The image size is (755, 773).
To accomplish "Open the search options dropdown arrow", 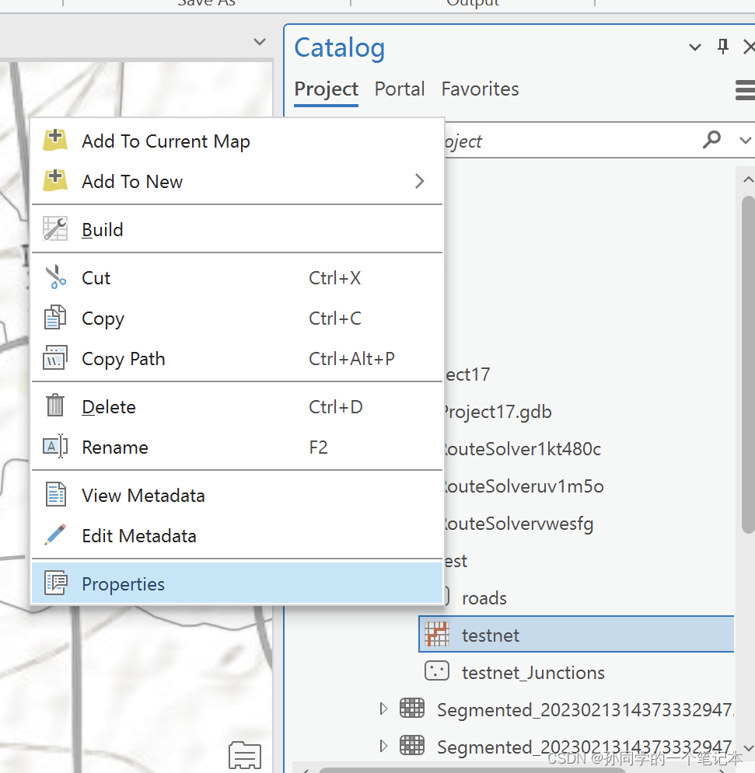I will tap(745, 141).
